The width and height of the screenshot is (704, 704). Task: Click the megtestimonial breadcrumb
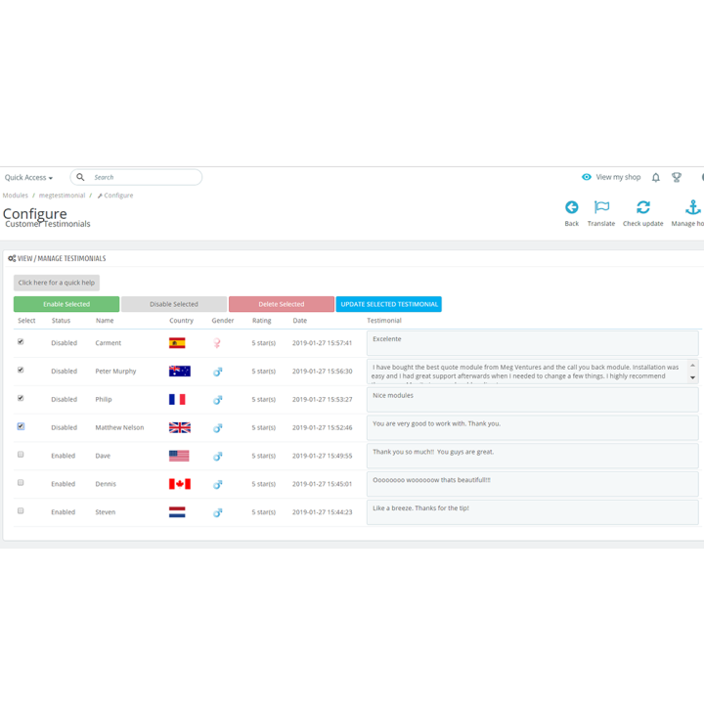[62, 196]
